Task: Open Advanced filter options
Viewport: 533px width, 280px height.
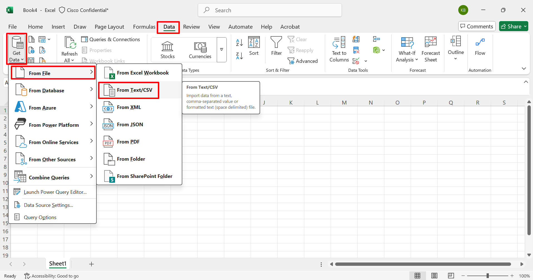Action: (x=303, y=61)
